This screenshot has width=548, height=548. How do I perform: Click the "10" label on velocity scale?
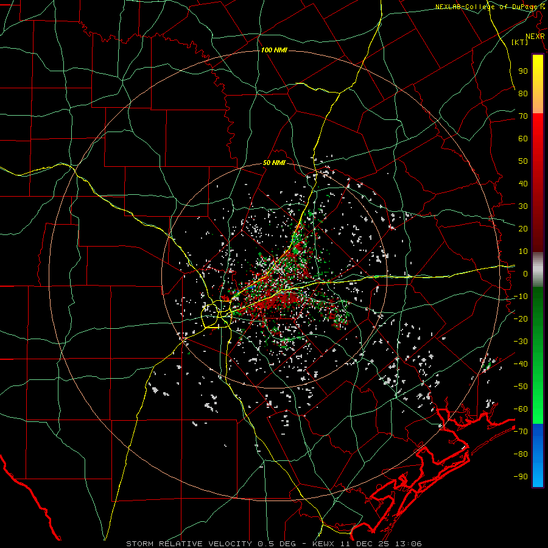(523, 251)
